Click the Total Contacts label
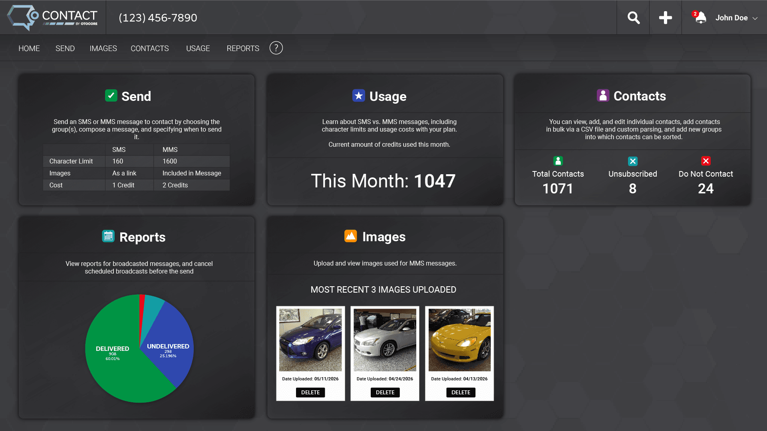This screenshot has width=767, height=431. click(x=558, y=174)
